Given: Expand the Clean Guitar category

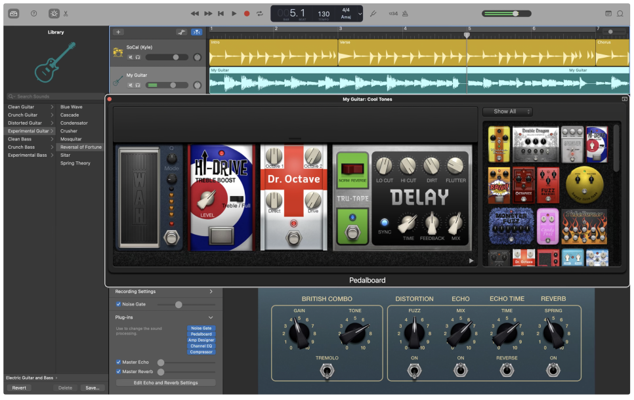Looking at the screenshot, I should (52, 107).
